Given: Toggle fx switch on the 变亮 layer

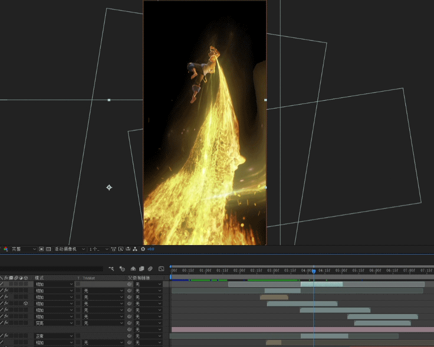Looking at the screenshot, I should [6, 323].
